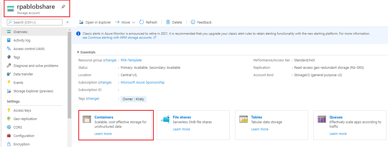The width and height of the screenshot is (388, 147).
Task: Focus the sidebar Search field
Action: click(35, 22)
